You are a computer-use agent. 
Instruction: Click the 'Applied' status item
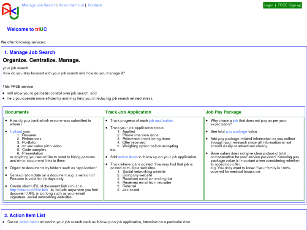pos(129,132)
